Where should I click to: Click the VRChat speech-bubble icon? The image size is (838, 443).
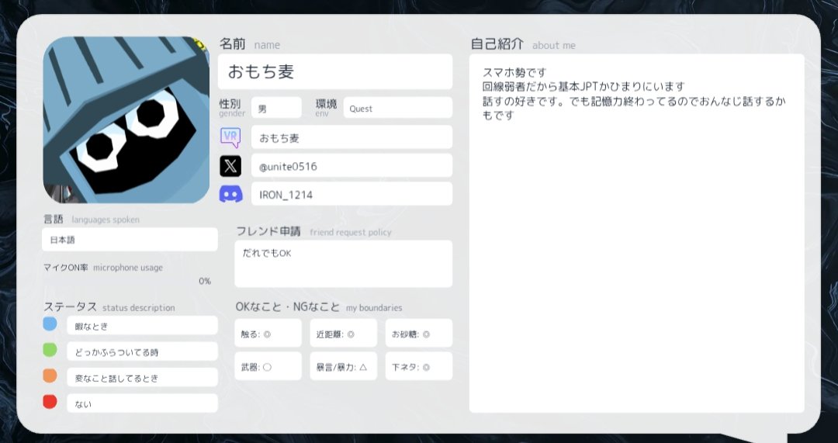pos(230,137)
